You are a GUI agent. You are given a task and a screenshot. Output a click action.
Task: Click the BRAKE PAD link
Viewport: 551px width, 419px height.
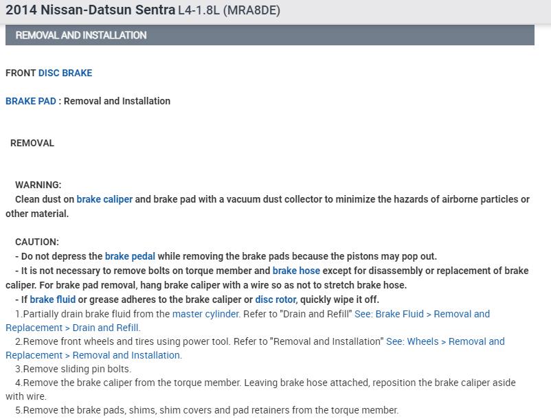click(x=31, y=101)
